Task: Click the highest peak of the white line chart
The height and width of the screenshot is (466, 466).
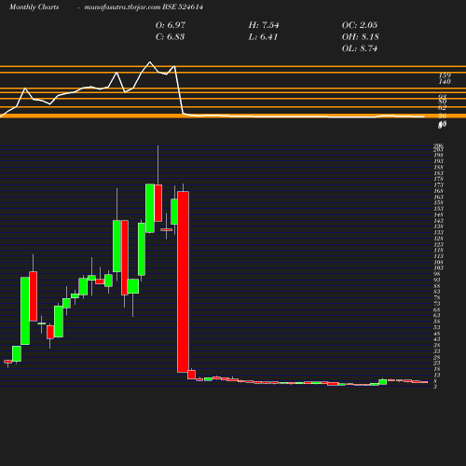Action: (x=150, y=62)
